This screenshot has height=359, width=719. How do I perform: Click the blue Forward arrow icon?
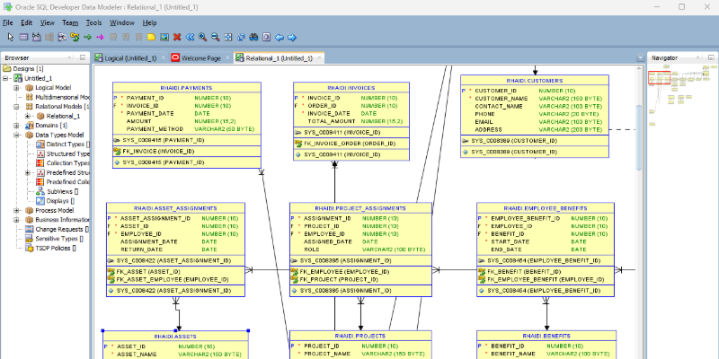[291, 37]
